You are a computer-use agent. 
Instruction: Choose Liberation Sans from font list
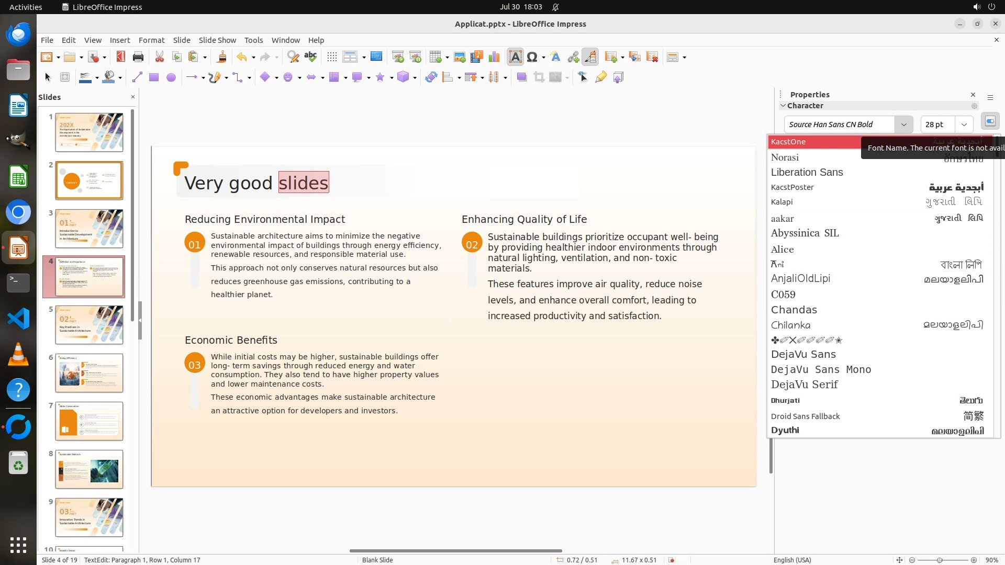(807, 172)
